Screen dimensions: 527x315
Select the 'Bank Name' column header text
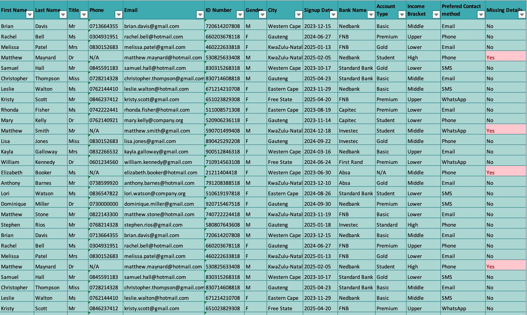[x=352, y=10]
